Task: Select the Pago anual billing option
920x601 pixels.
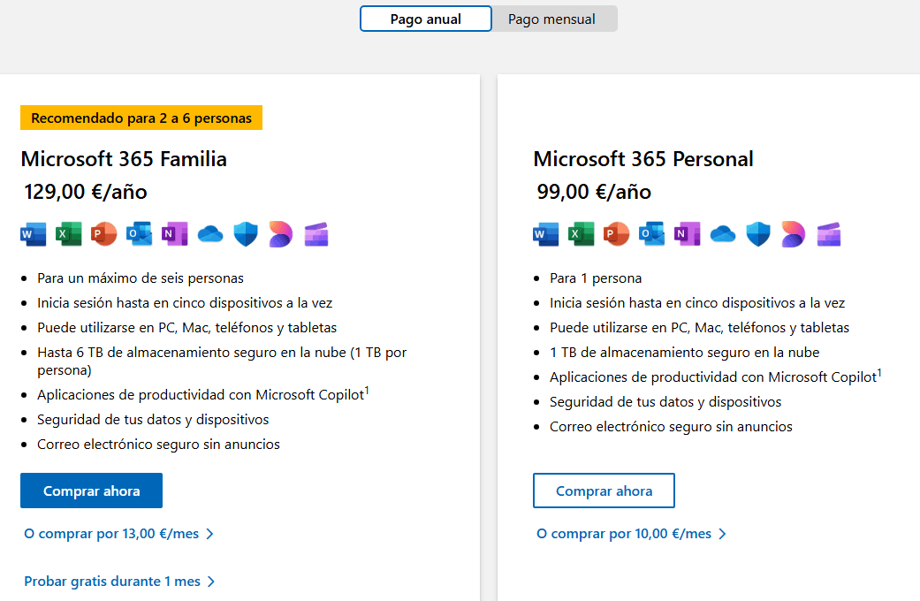Action: (426, 19)
